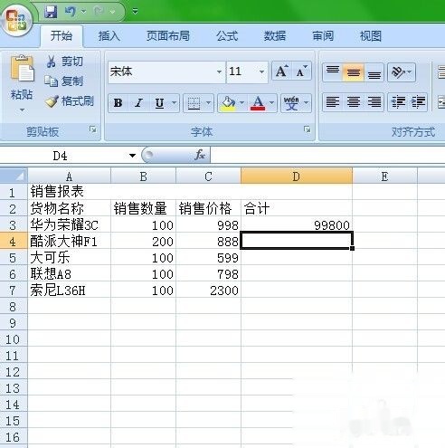Open borders dropdown arrow

[209, 103]
